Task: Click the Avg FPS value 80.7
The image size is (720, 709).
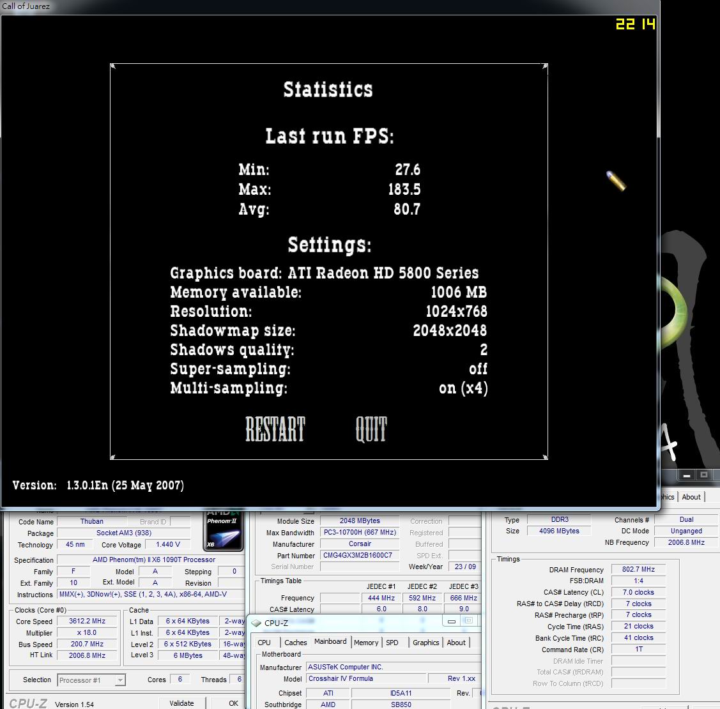Action: [407, 210]
